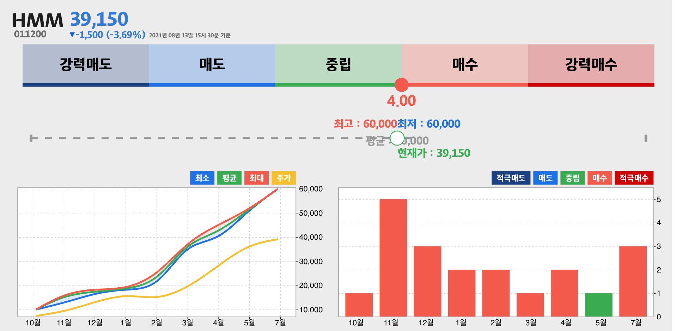Image resolution: width=677 pixels, height=331 pixels.
Task: Select the 매도 rating segment in top bar
Action: click(212, 65)
